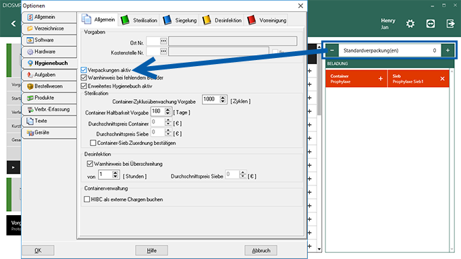Select the Sieb Prophylaxe Sieb1 tile
The height and width of the screenshot is (259, 461).
coord(418,79)
